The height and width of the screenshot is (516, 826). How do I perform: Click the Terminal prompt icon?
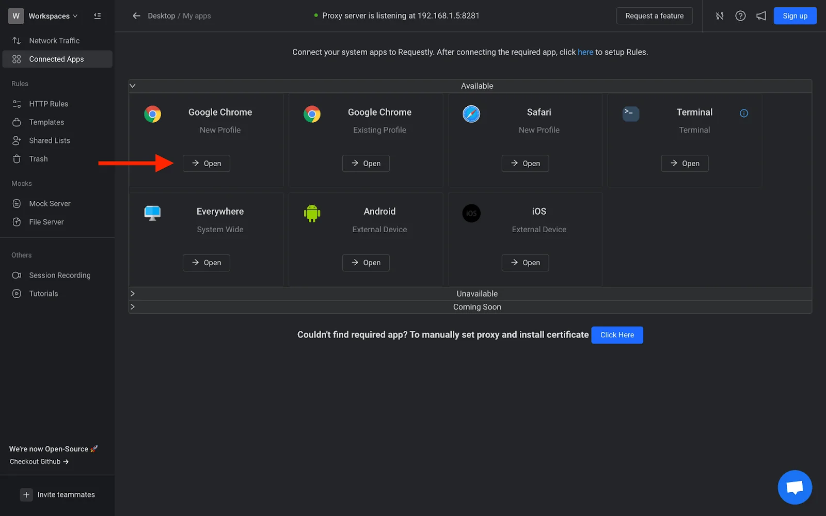click(631, 114)
